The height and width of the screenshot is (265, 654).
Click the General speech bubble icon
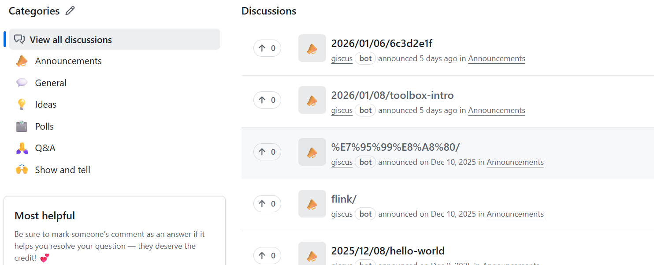click(x=22, y=83)
